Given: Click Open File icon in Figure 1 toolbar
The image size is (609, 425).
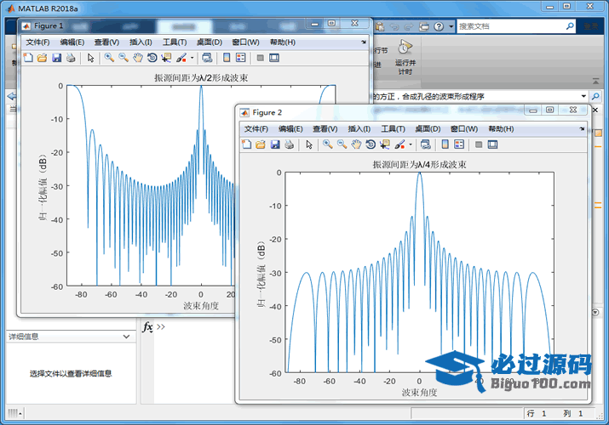Looking at the screenshot, I should tap(42, 58).
